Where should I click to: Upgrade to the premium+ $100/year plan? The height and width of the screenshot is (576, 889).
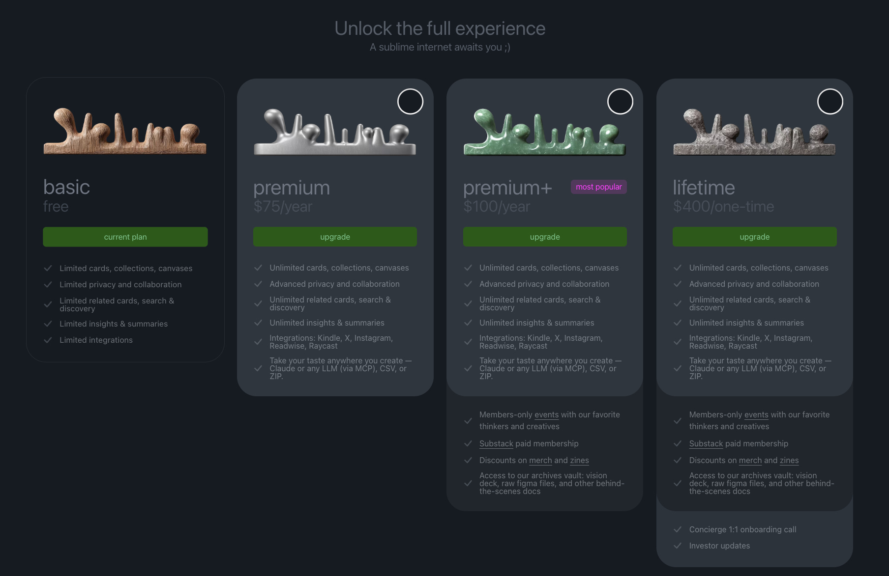(x=545, y=237)
